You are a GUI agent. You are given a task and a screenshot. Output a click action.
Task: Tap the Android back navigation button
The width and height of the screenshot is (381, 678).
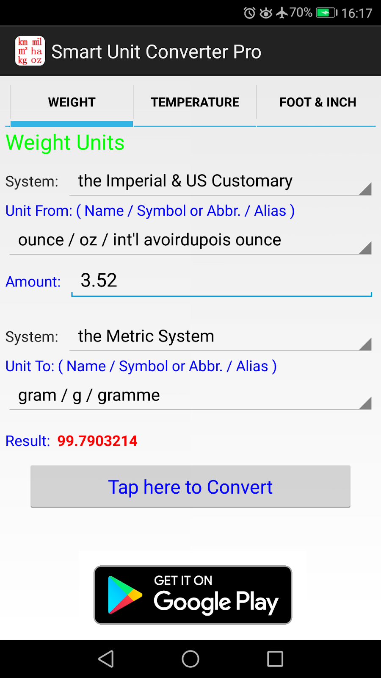(x=106, y=659)
